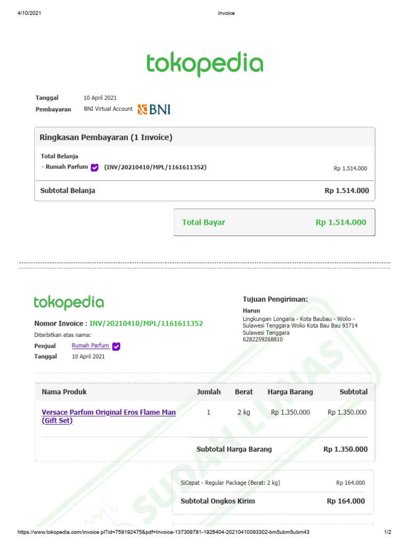This screenshot has width=409, height=546.
Task: Click the Total Bayar amount box
Action: 274,222
